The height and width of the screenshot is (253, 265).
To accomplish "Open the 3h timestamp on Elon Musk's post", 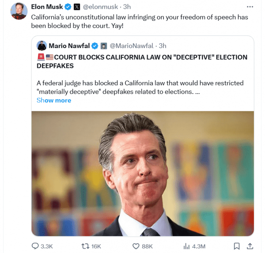I will 127,7.
